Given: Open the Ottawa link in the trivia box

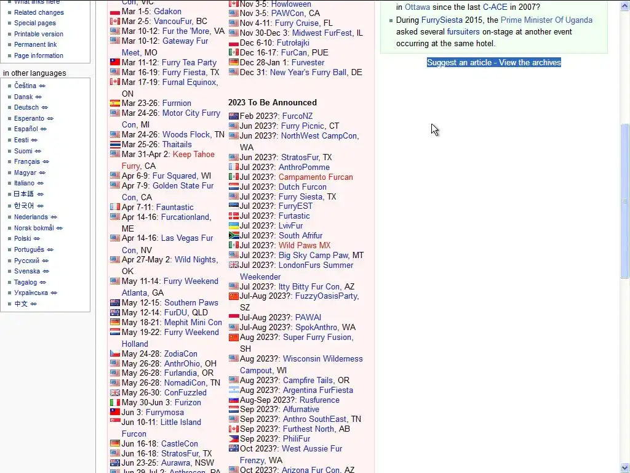Looking at the screenshot, I should pyautogui.click(x=418, y=7).
